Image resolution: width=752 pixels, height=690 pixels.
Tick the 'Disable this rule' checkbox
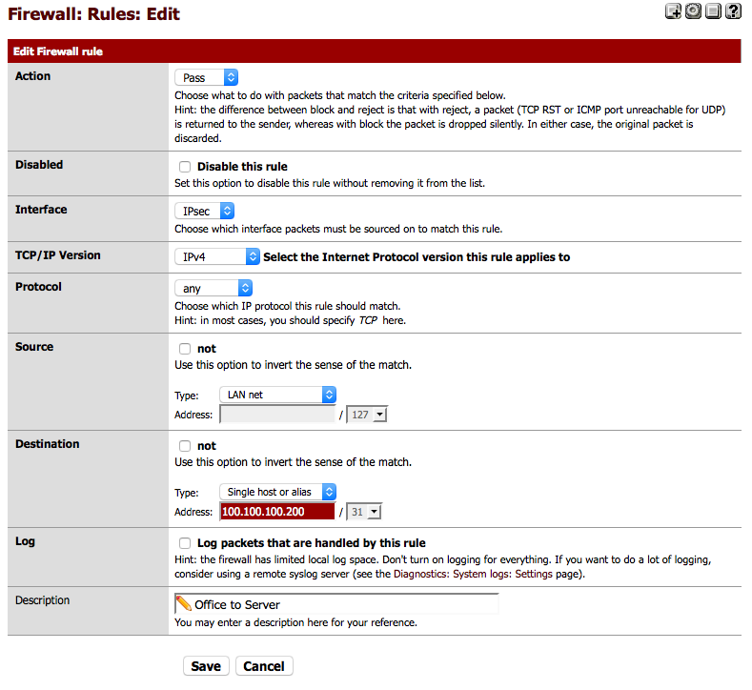[185, 167]
